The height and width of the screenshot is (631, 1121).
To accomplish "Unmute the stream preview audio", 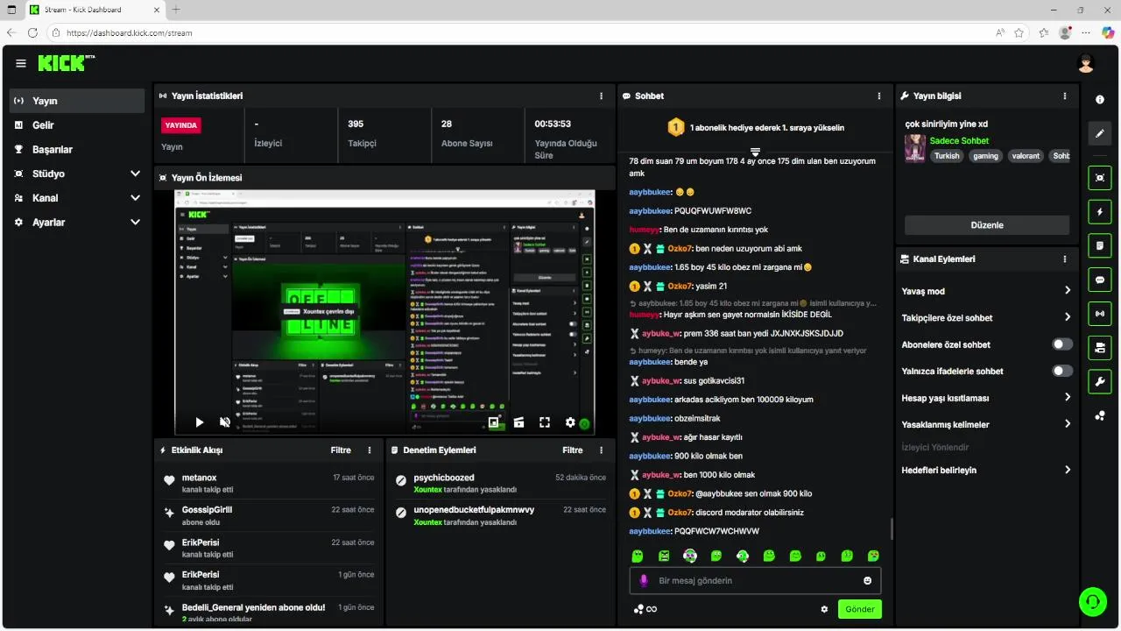I will tap(224, 422).
